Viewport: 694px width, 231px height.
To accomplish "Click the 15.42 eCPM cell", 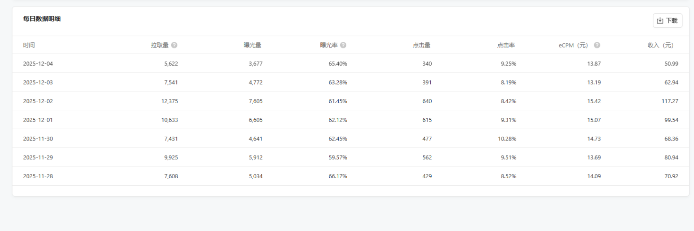I will point(594,101).
